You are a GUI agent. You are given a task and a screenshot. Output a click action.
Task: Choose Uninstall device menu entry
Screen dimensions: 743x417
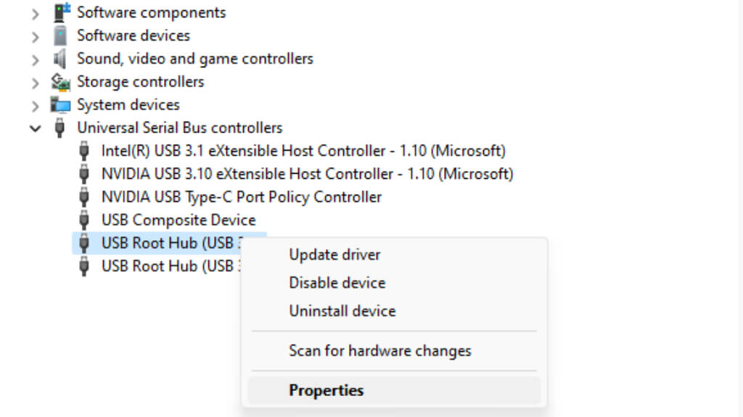(342, 311)
